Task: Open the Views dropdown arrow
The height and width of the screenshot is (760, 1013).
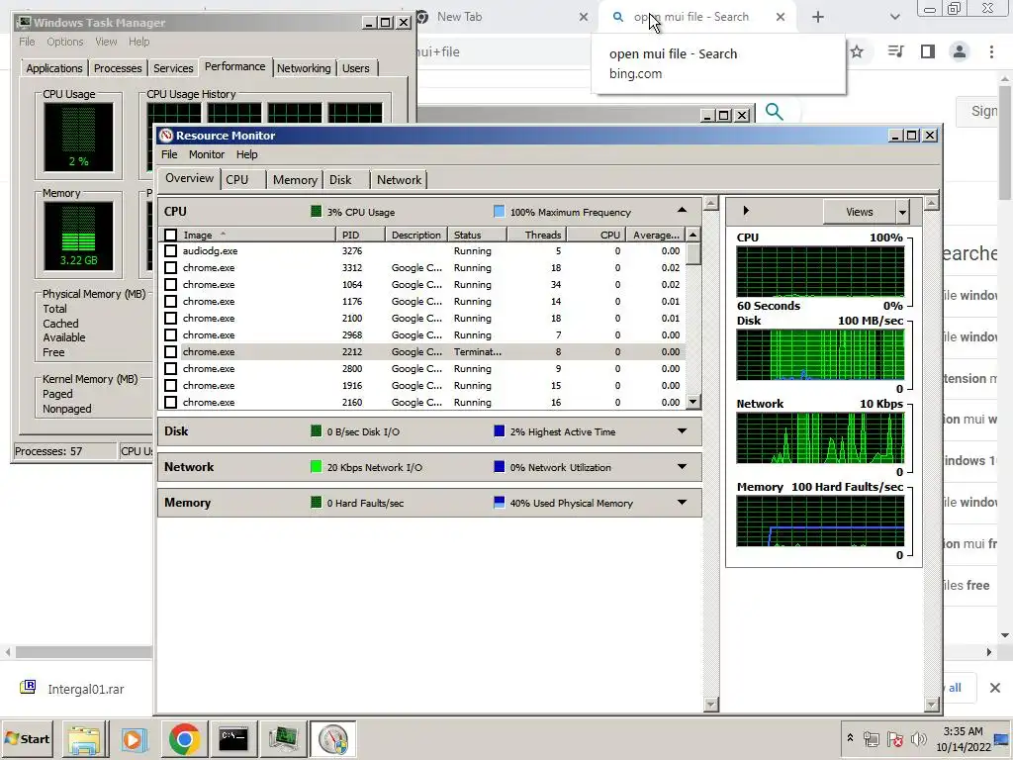Action: click(x=902, y=212)
